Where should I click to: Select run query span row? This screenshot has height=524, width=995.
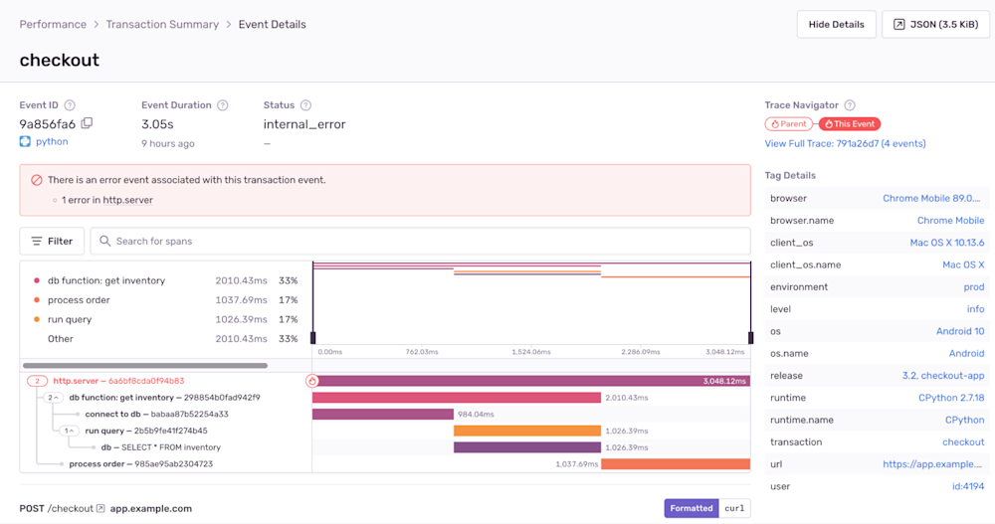click(385, 431)
